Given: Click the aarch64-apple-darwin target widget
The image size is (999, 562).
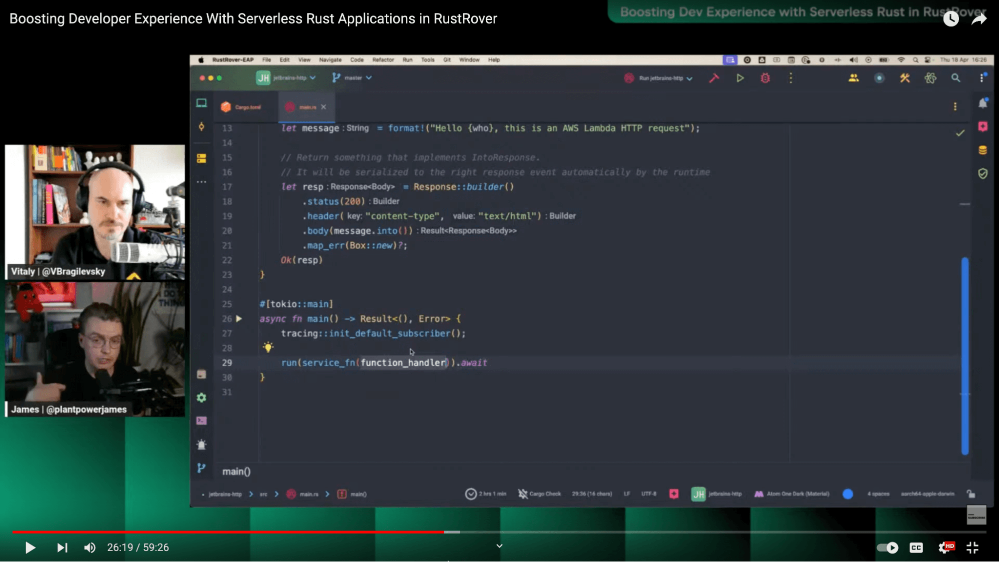Looking at the screenshot, I should point(928,494).
